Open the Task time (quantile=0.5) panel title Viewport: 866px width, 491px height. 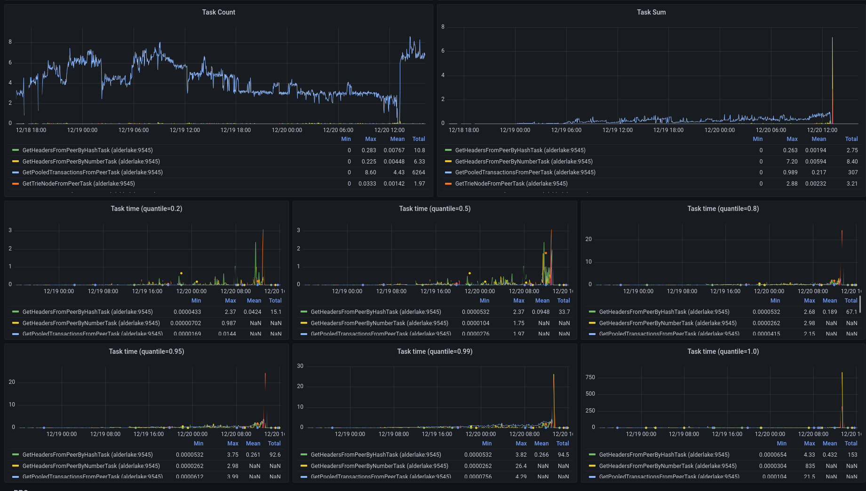point(435,209)
